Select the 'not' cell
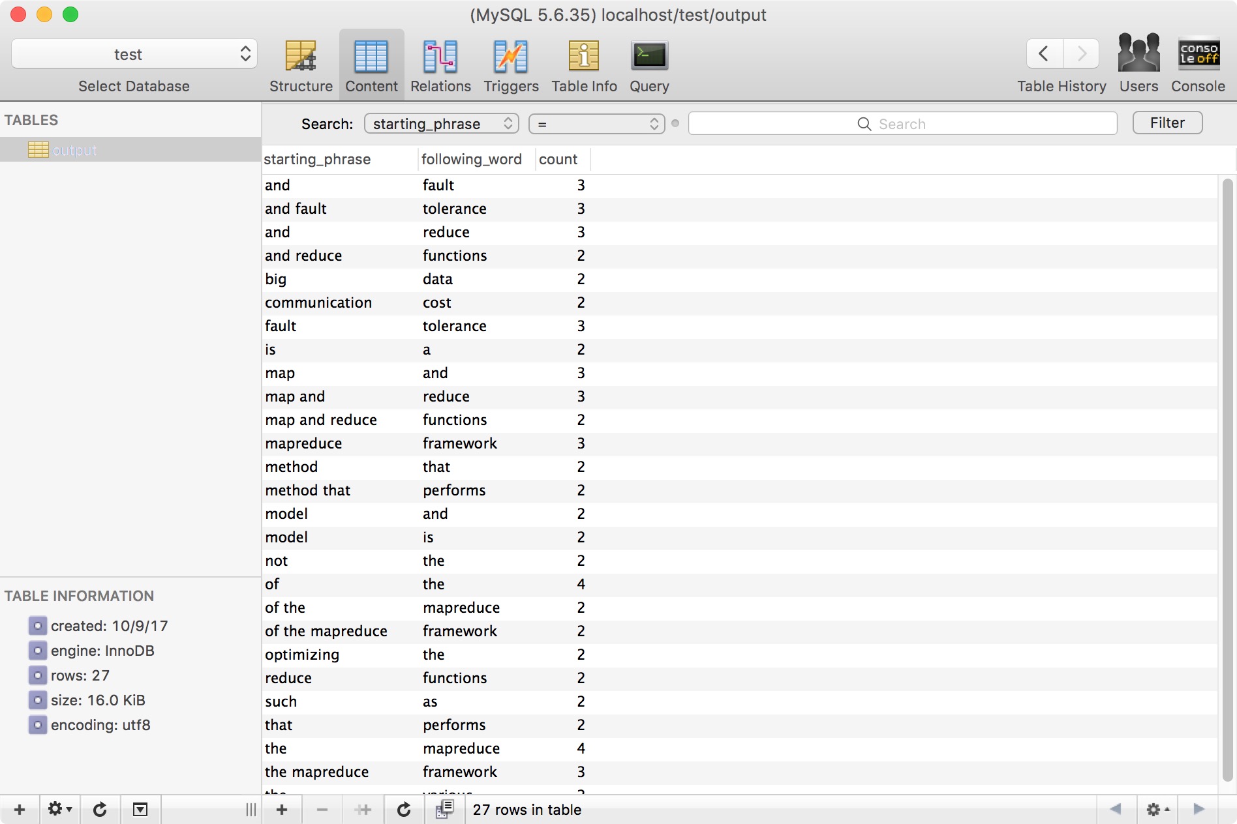The width and height of the screenshot is (1237, 824). 339,561
